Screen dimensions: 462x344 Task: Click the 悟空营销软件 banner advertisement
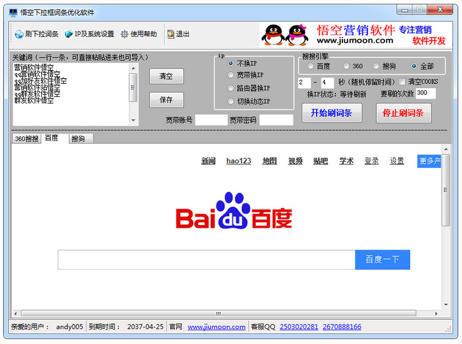point(356,35)
